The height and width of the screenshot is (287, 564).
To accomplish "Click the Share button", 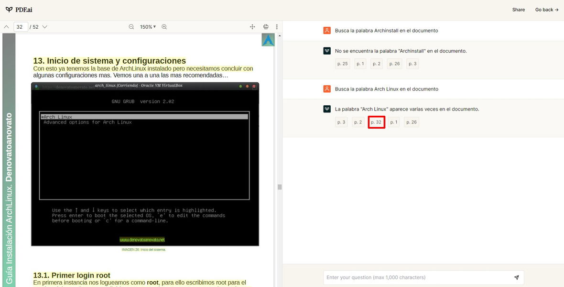I will (x=518, y=10).
